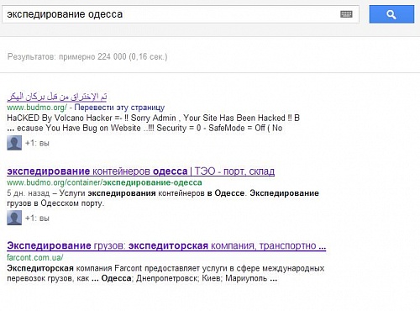Click '+1: вы' under first result
This screenshot has height=311, width=420.
[x=37, y=143]
